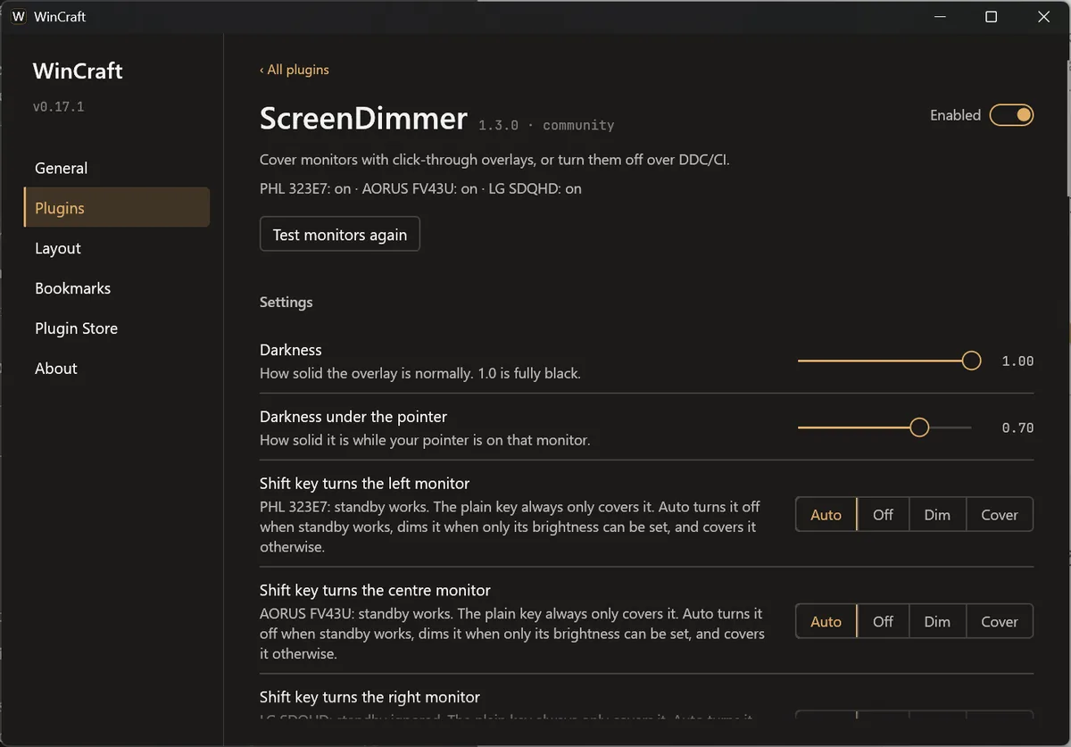
Task: Click the Shift key turns the left monitor label
Action: 364,483
